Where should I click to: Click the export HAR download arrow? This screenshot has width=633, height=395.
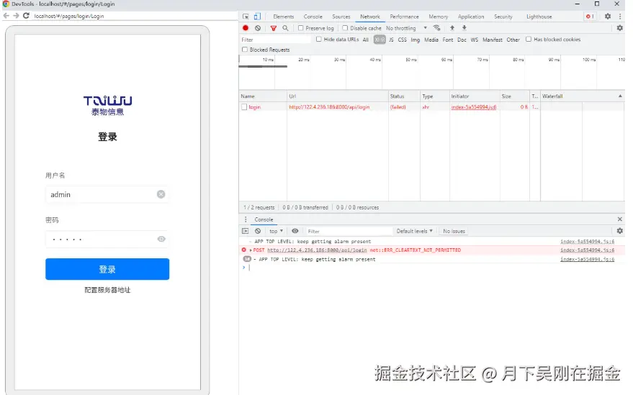[464, 28]
